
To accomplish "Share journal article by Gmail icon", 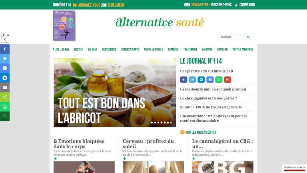I will tap(227, 80).
